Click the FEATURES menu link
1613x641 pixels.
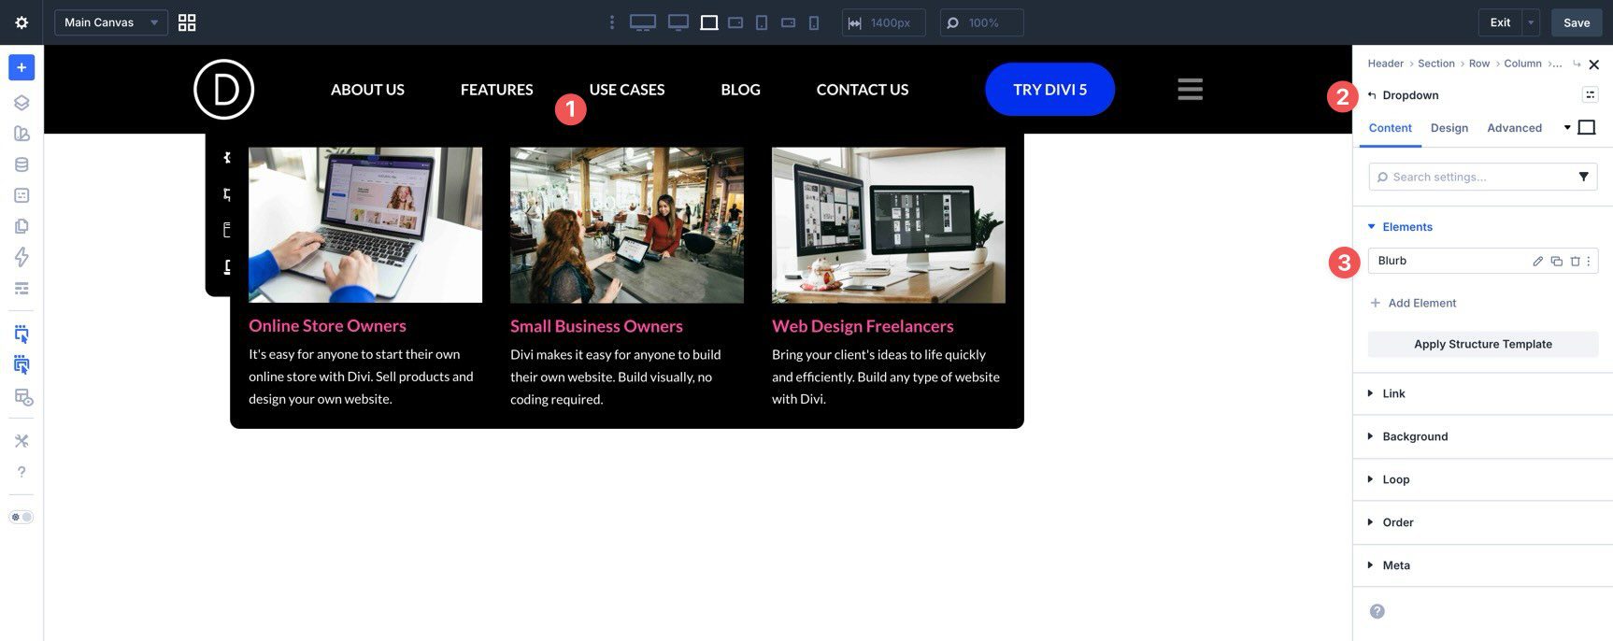point(496,90)
